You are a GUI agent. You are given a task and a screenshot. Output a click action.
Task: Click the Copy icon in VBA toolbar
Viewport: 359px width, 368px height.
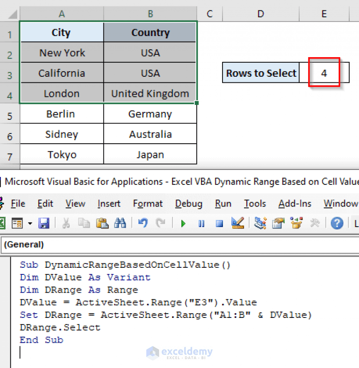tap(84, 223)
